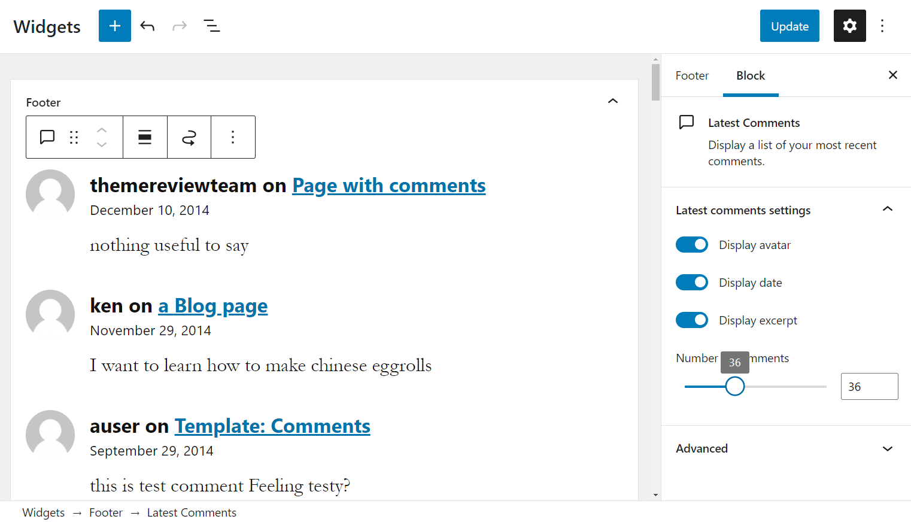The image size is (911, 522).
Task: Click the comments number input field
Action: (x=869, y=386)
